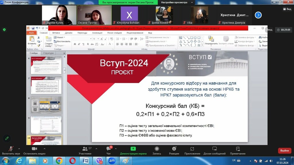Open the Чат chat panel

pyautogui.click(x=109, y=150)
